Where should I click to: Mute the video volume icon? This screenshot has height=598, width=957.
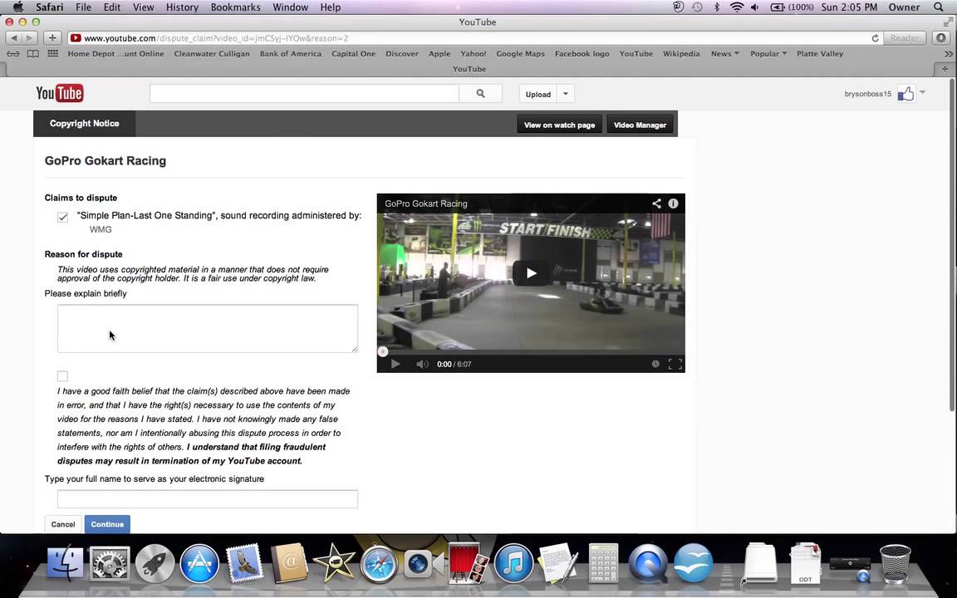[x=422, y=365]
